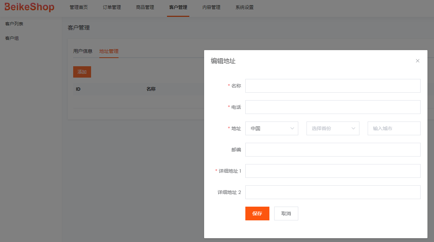Open the 选择省份 province dropdown
434x242 pixels.
coord(333,128)
